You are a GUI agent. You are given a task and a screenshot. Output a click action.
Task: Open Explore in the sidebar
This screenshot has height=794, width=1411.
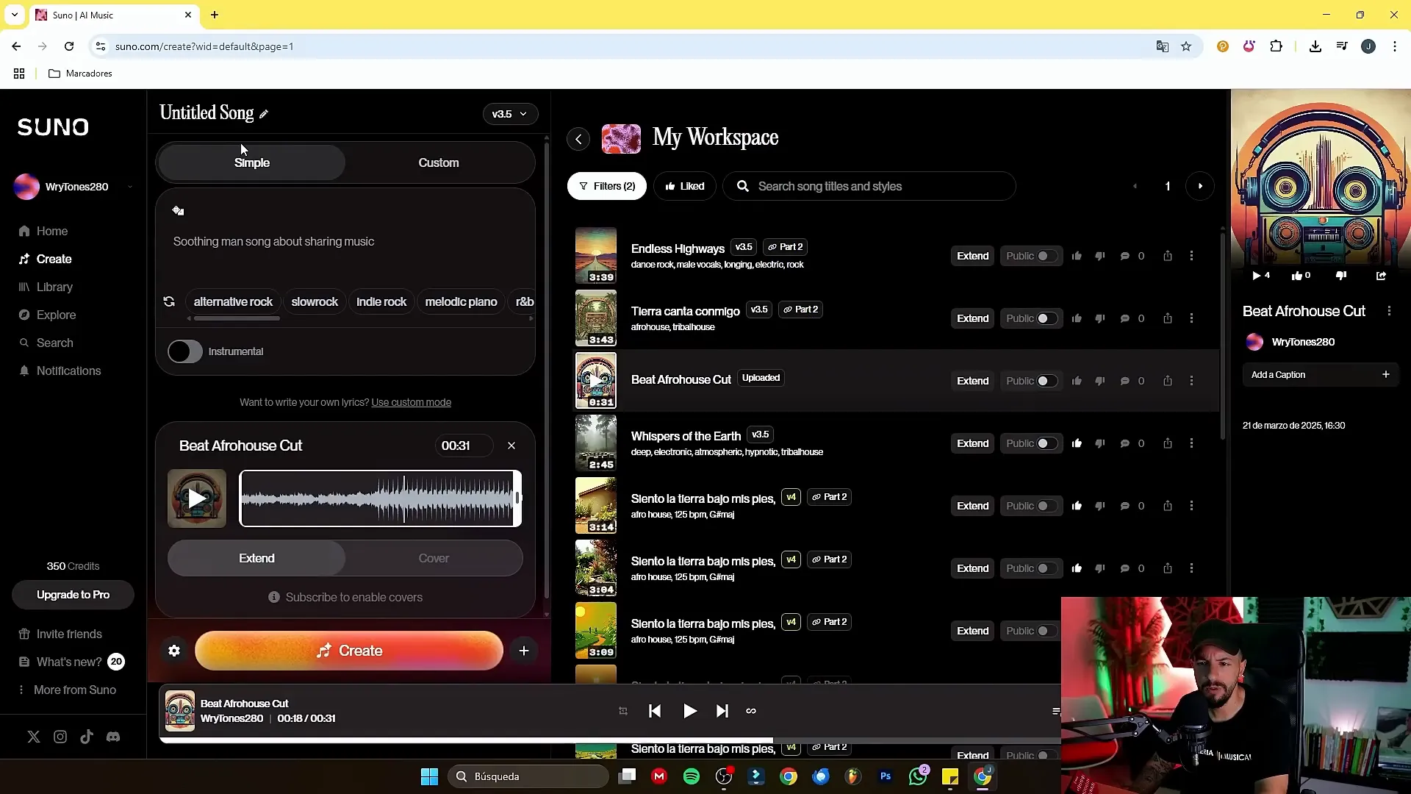(x=47, y=315)
